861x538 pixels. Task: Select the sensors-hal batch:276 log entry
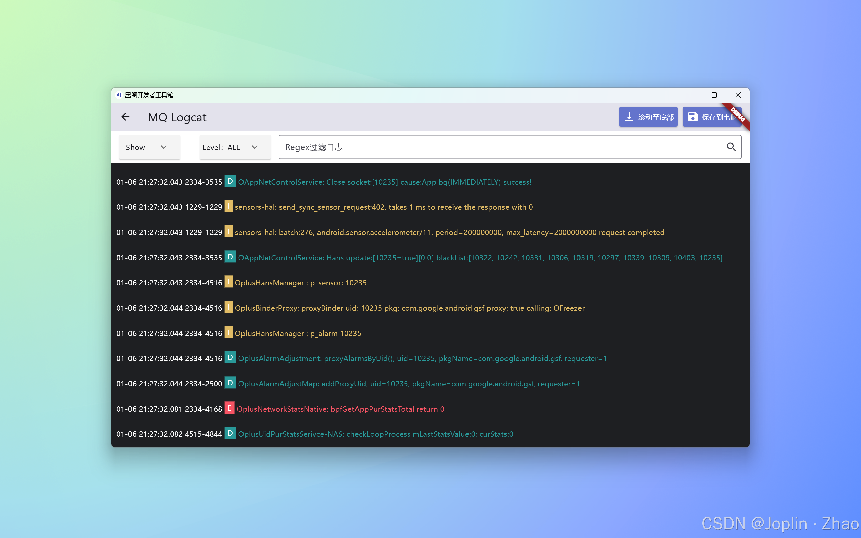pos(449,233)
